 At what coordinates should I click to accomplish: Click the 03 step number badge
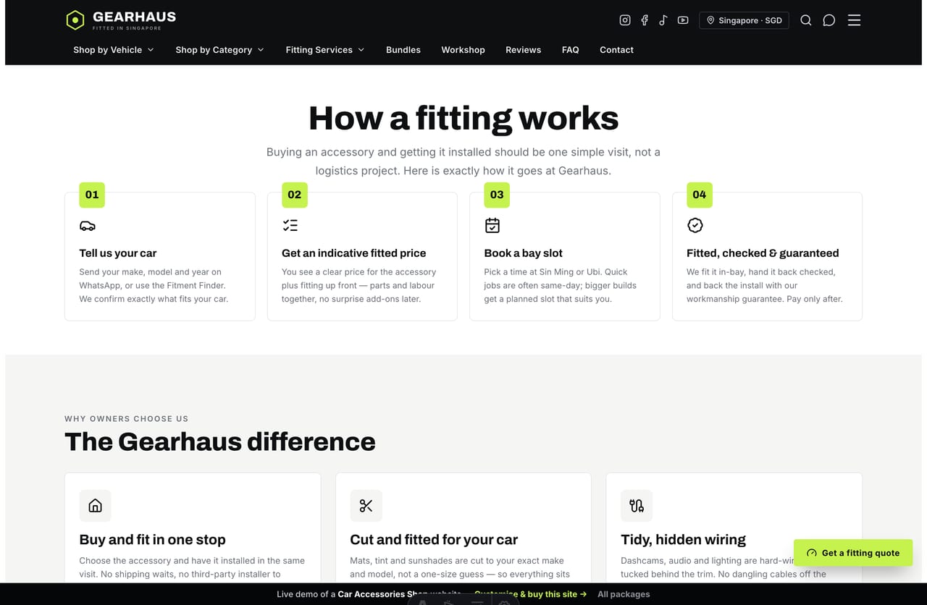[x=497, y=195]
